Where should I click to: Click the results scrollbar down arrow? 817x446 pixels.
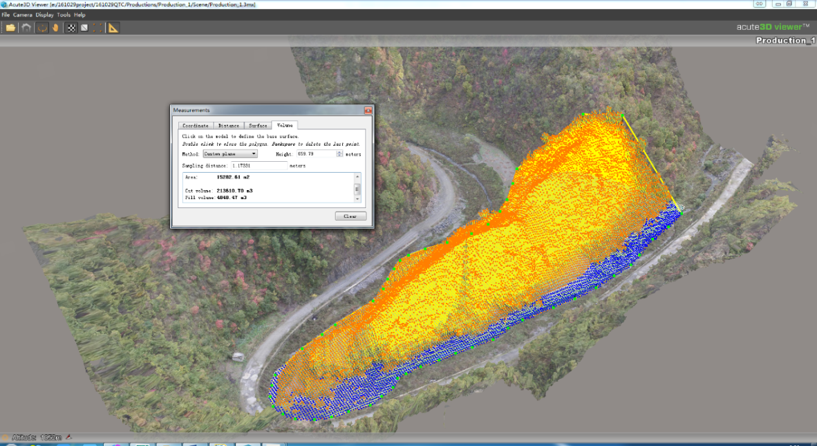point(357,198)
